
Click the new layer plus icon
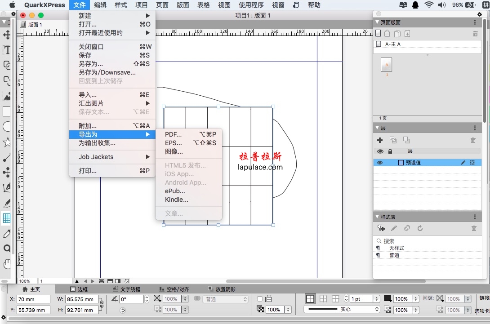(380, 140)
